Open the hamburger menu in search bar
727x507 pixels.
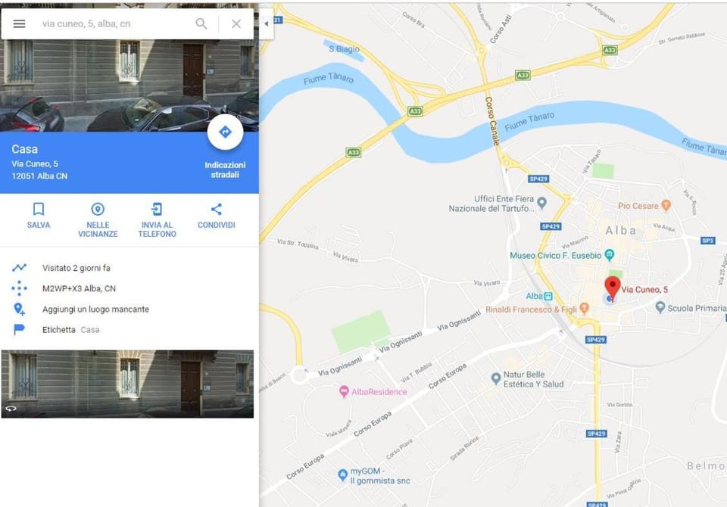(x=19, y=23)
